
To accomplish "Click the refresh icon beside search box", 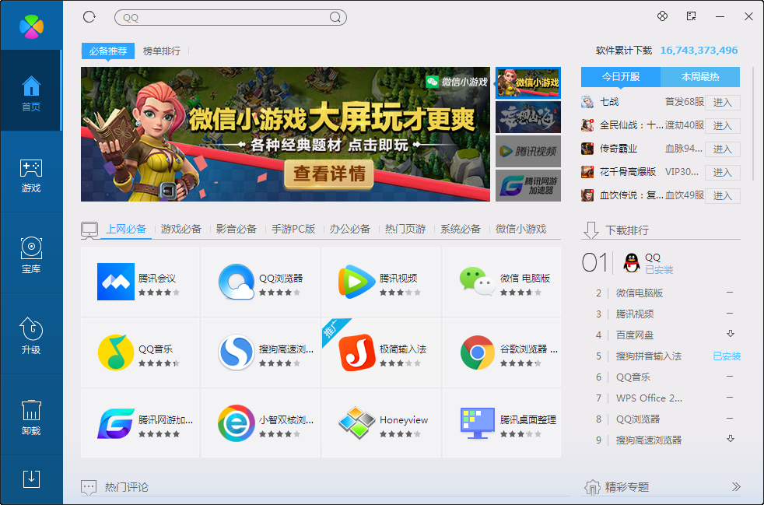I will point(89,17).
